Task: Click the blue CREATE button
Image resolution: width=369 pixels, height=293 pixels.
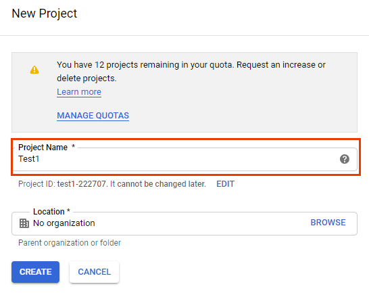Action: tap(35, 272)
